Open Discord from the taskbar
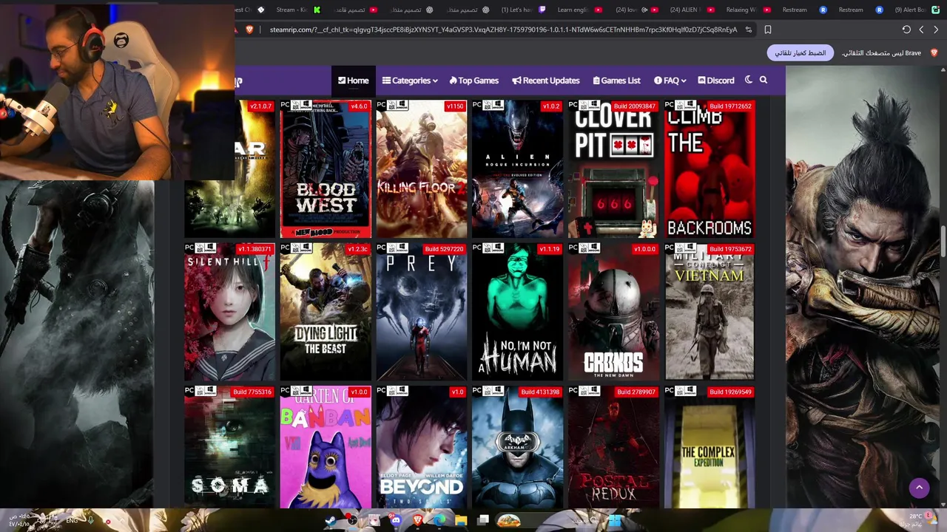 pyautogui.click(x=396, y=520)
